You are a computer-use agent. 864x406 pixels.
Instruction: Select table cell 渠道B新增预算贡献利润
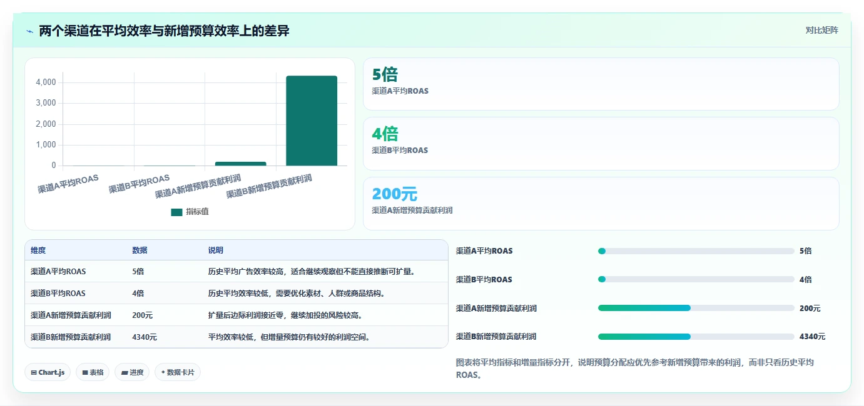(71, 337)
